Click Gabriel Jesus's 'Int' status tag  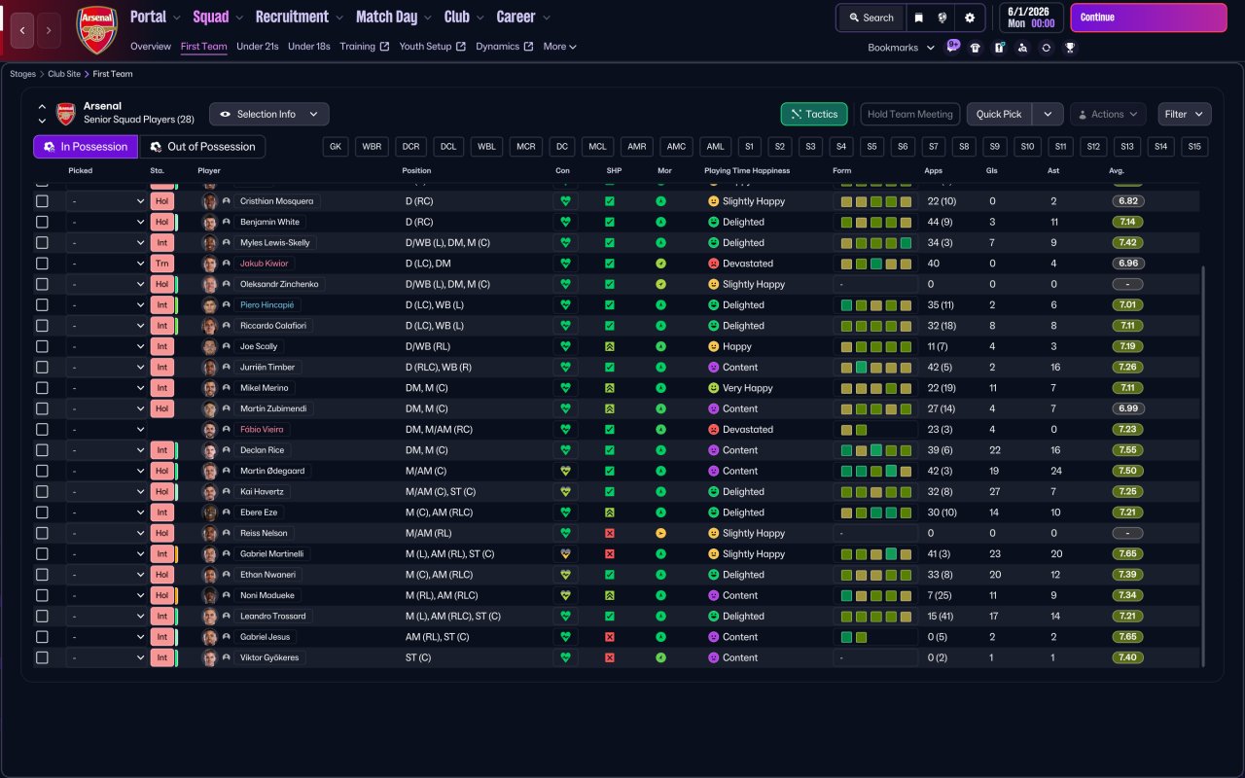tap(162, 637)
